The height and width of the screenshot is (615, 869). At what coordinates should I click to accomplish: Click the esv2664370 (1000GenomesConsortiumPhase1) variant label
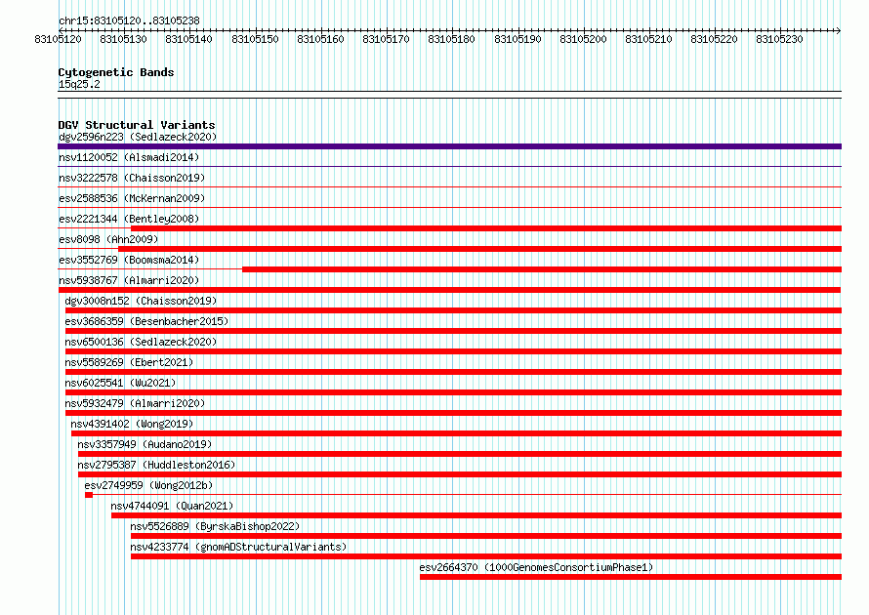click(x=536, y=567)
